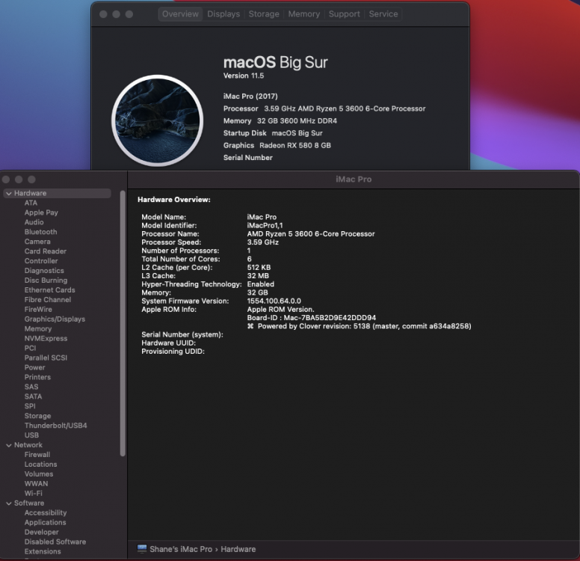
Task: Click the sidebar vertical scrollbar
Action: pyautogui.click(x=123, y=324)
